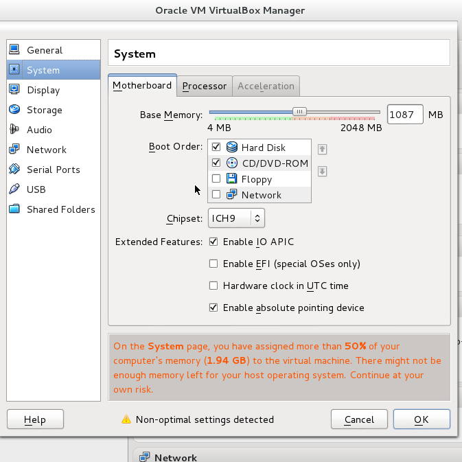The height and width of the screenshot is (462, 462).
Task: Click the Audio speaker icon in sidebar
Action: click(x=14, y=129)
